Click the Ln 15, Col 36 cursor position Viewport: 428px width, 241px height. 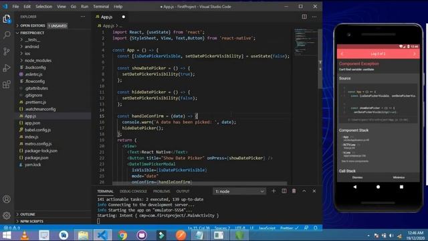click(199, 228)
